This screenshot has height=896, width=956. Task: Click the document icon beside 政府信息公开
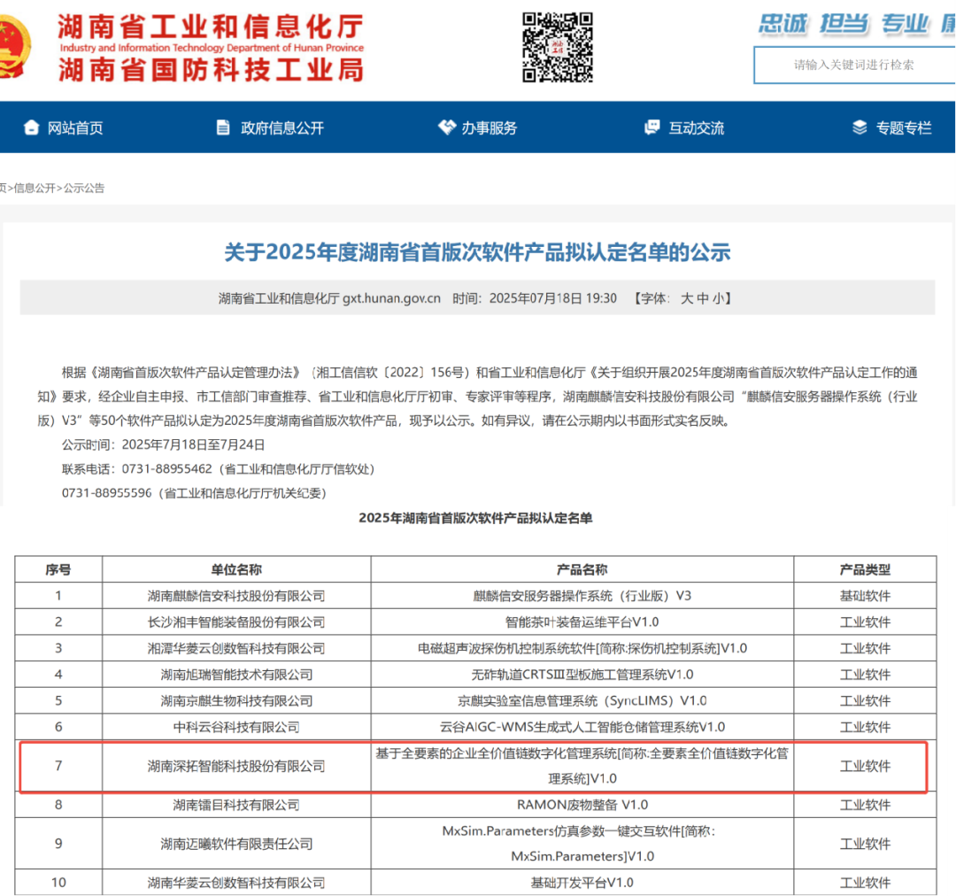[x=223, y=127]
